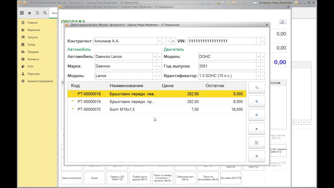Click the green play arrow button
334x188 pixels.
point(257,129)
